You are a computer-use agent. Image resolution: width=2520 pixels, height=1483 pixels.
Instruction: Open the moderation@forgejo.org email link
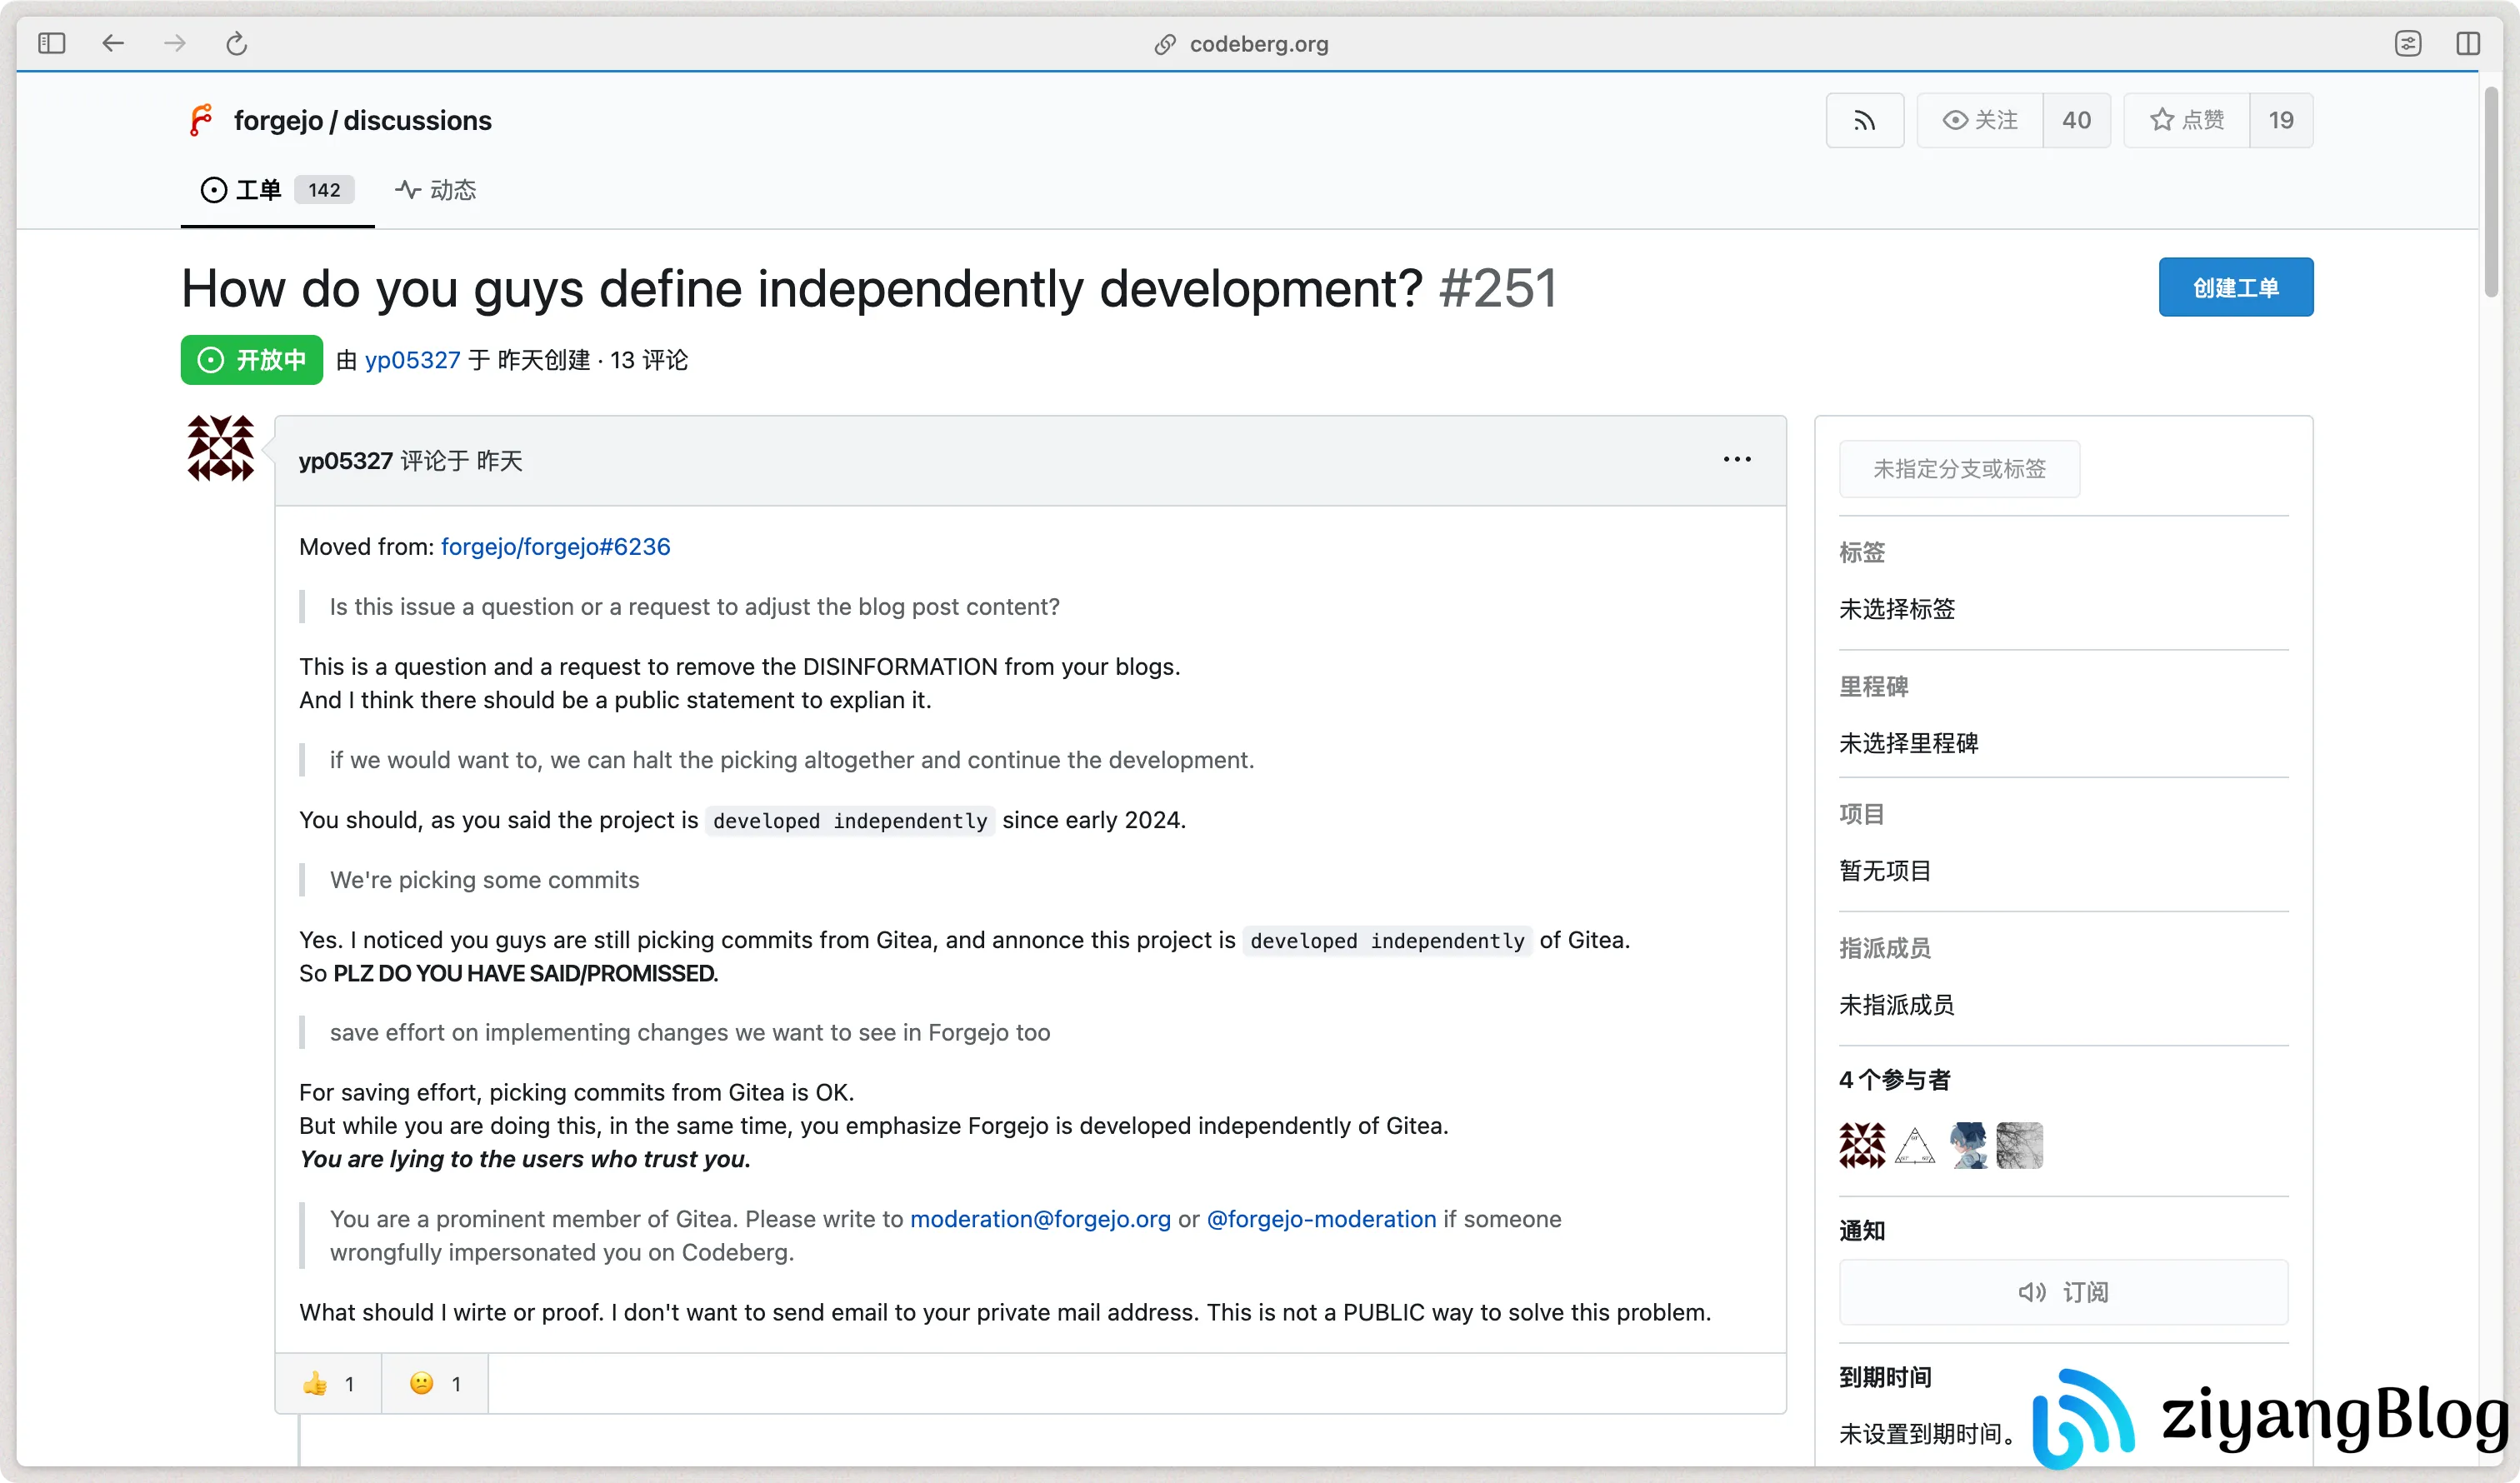click(x=1040, y=1219)
